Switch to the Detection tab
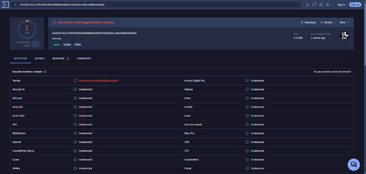This screenshot has height=174, width=366. pos(20,58)
